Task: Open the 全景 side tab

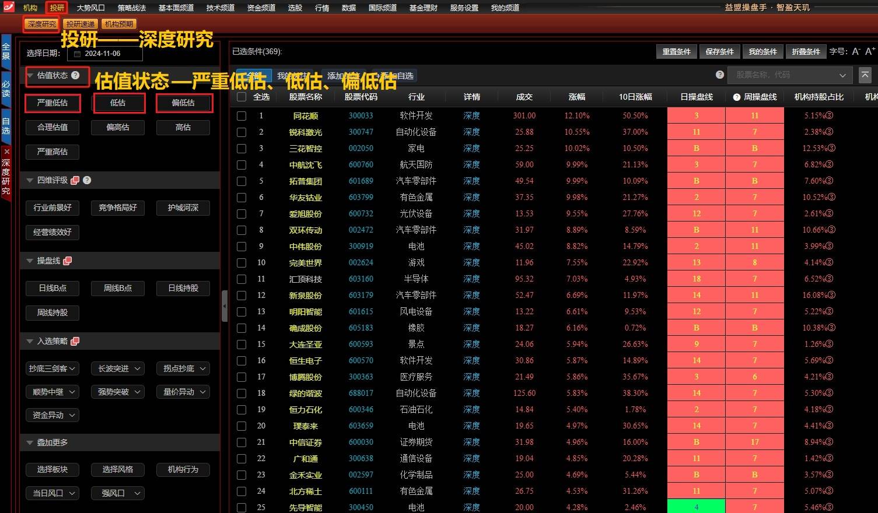Action: (6, 51)
